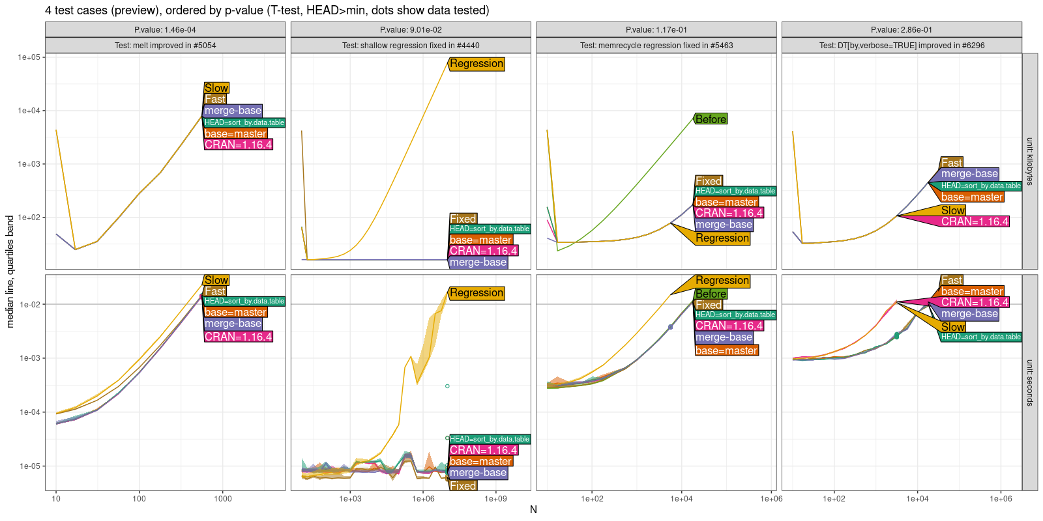Click the 'unit: seconds' row strip
Image resolution: width=1043 pixels, height=521 pixels.
(x=1030, y=382)
